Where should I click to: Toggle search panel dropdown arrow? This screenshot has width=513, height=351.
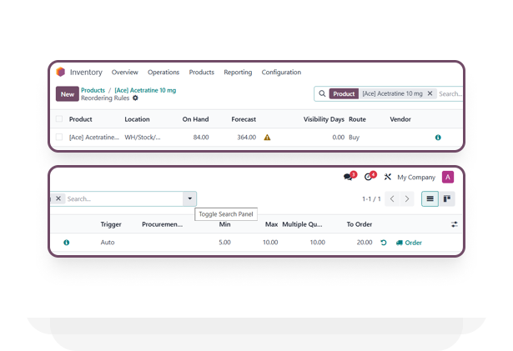click(x=189, y=198)
